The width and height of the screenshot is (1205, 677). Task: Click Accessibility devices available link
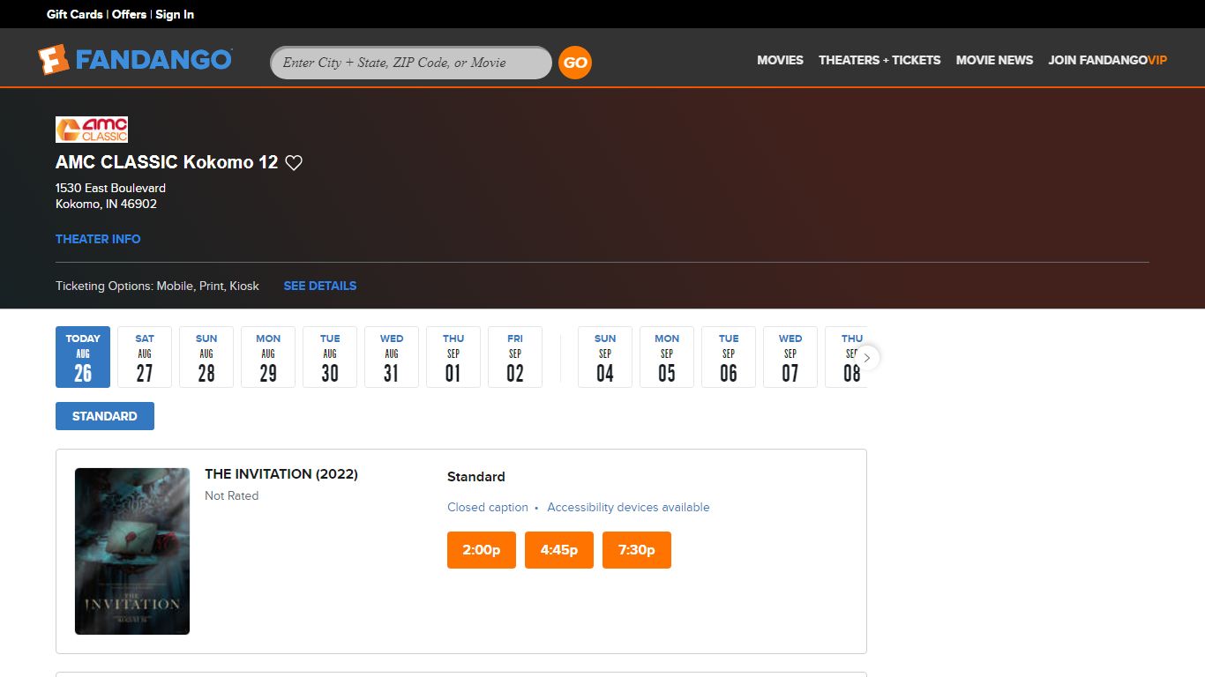[628, 507]
